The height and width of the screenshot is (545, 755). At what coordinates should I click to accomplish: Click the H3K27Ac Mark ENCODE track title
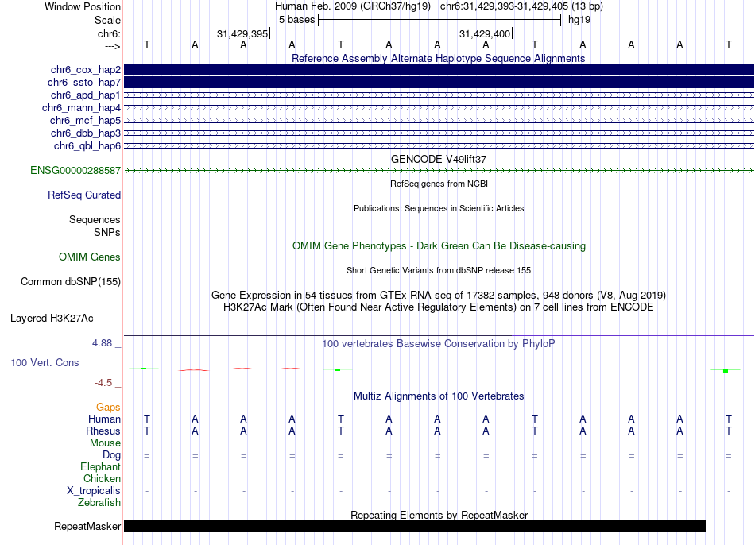pyautogui.click(x=439, y=307)
